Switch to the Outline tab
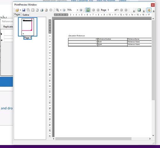Screen dimensions: 160x148 coord(26,15)
